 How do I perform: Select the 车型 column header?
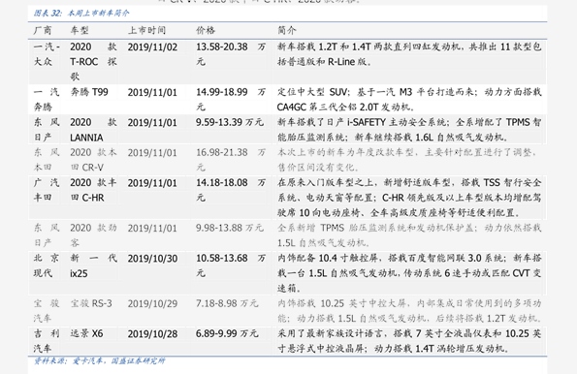[80, 30]
